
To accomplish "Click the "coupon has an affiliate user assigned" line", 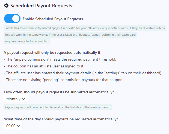I will (x=44, y=66).
